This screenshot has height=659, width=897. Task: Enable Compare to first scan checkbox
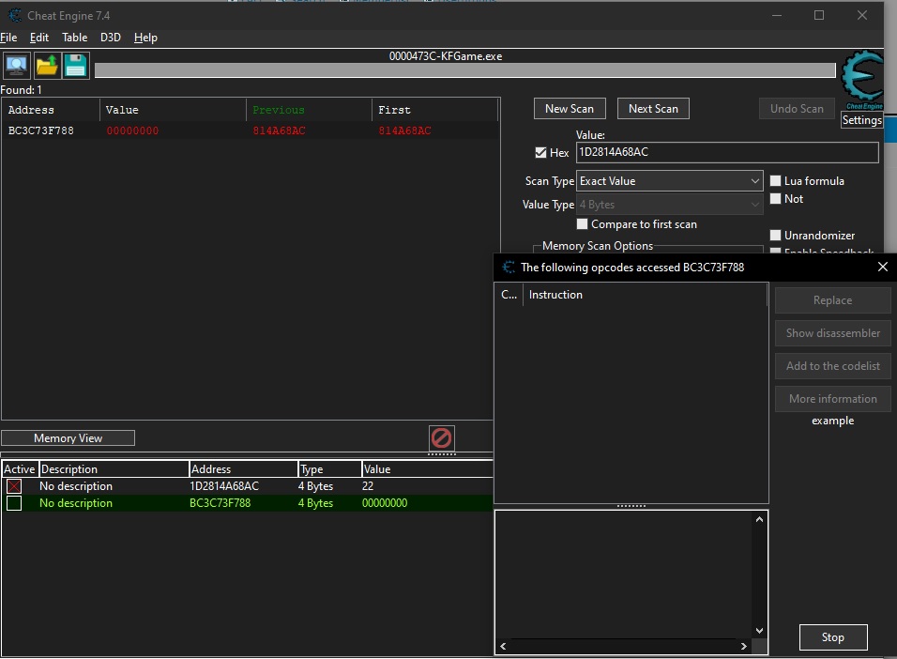(x=583, y=224)
